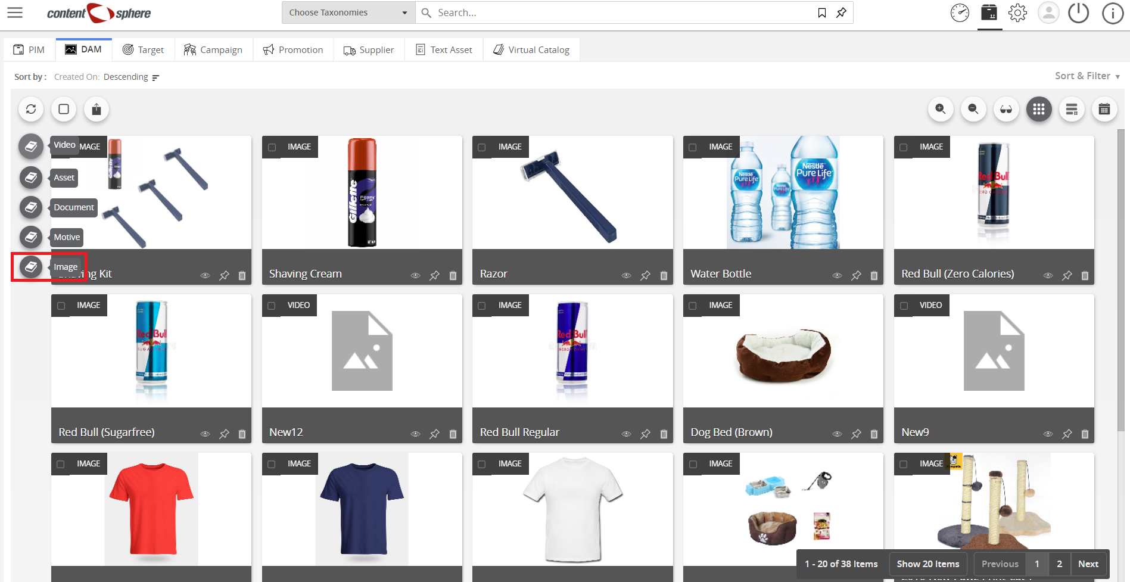Viewport: 1130px width, 582px height.
Task: Toggle preview eye on New9
Action: tap(1048, 434)
